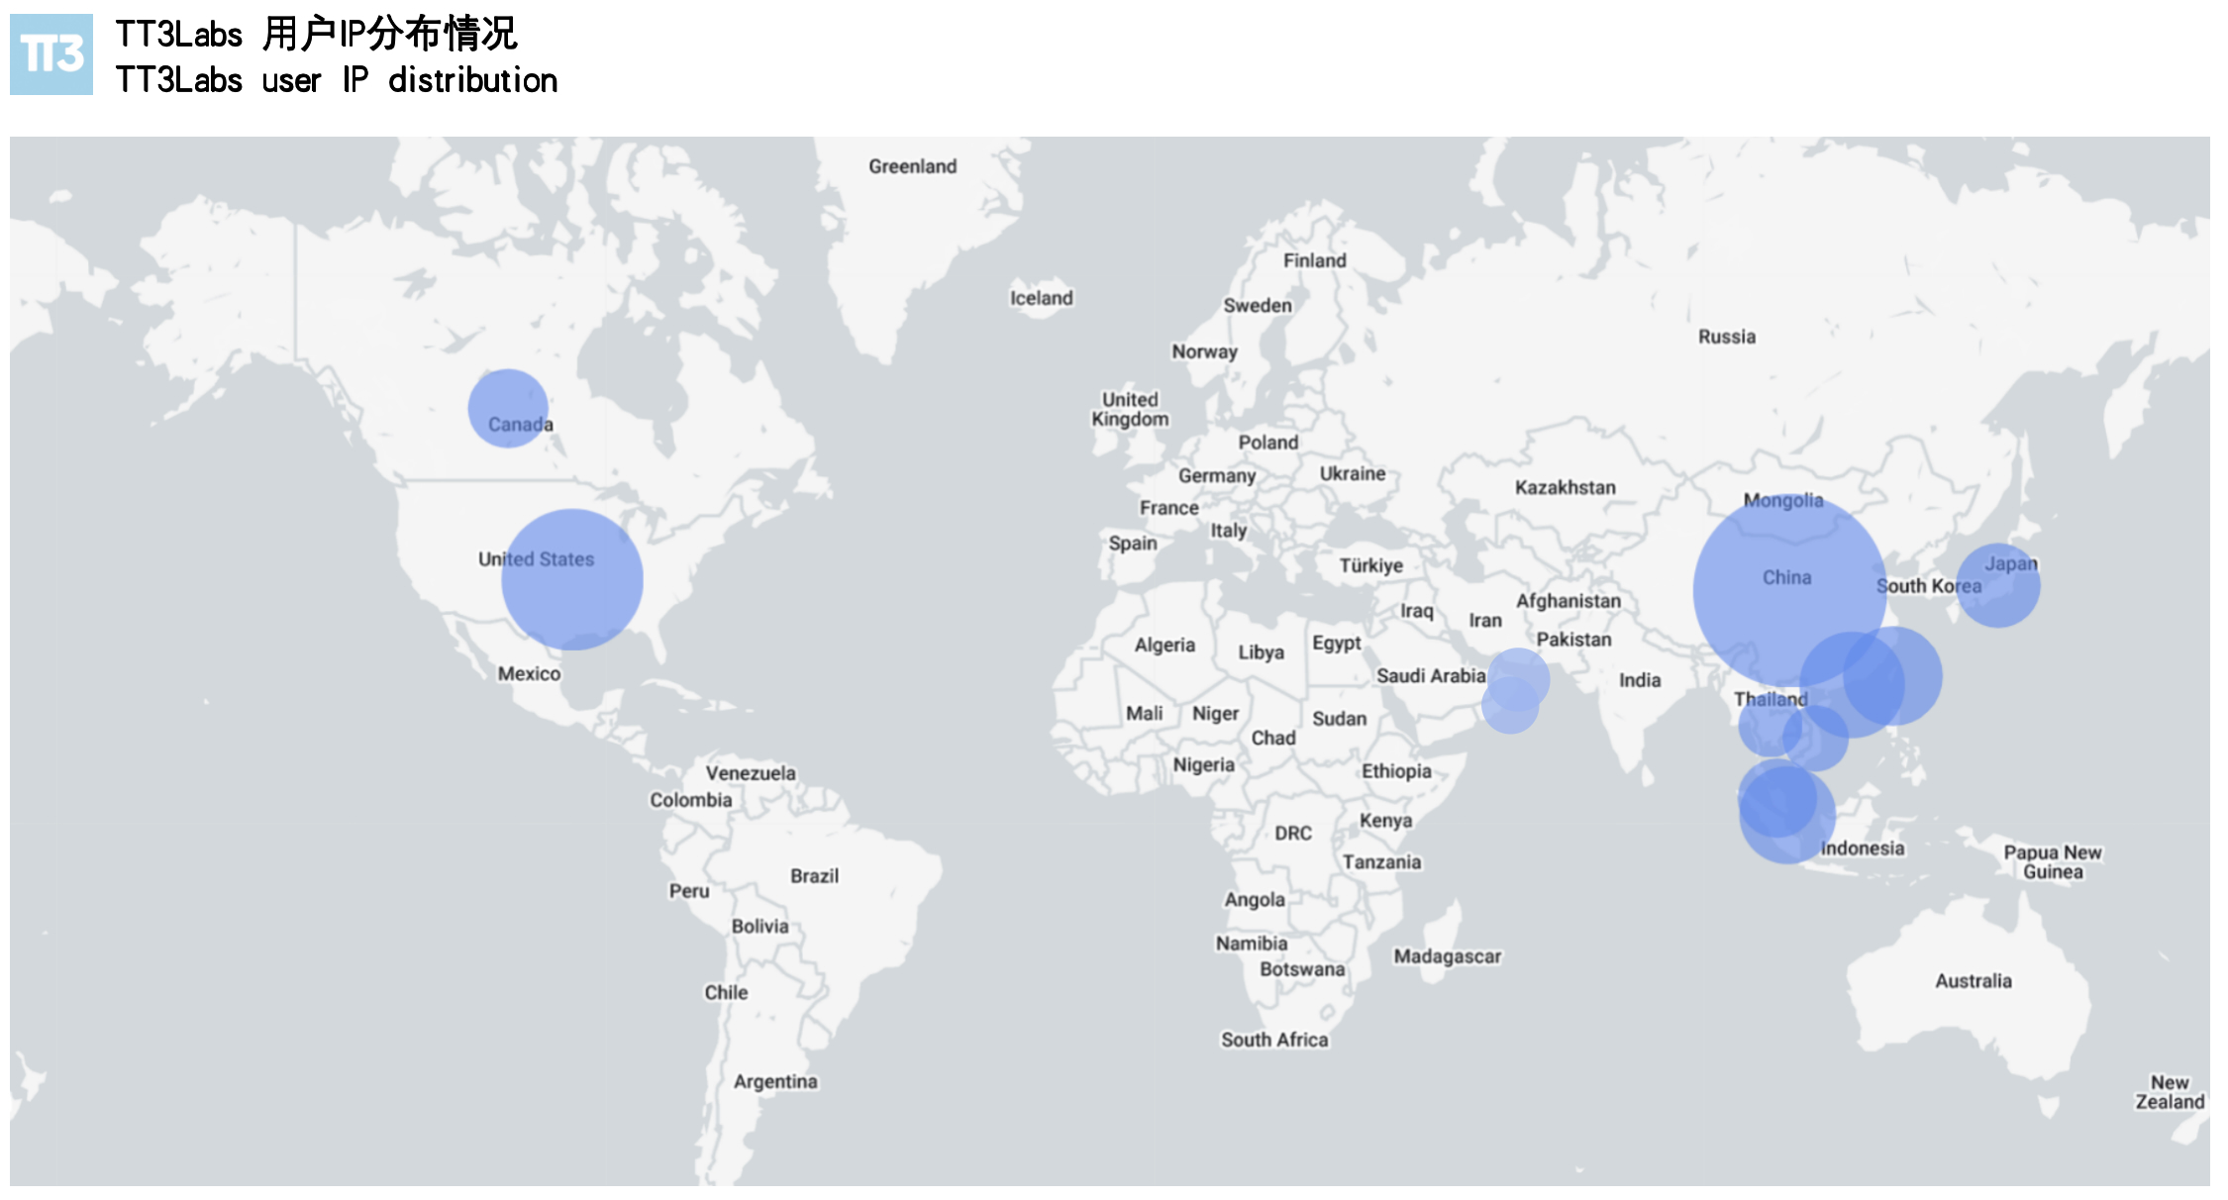Click the India map label

point(1639,680)
